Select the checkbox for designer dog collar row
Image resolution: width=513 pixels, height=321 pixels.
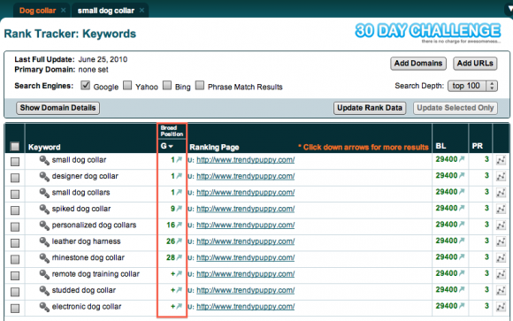[x=15, y=178]
